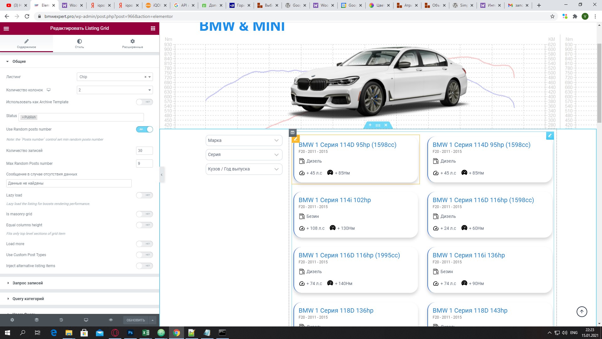Click responsive device icon beside column count

(49, 90)
